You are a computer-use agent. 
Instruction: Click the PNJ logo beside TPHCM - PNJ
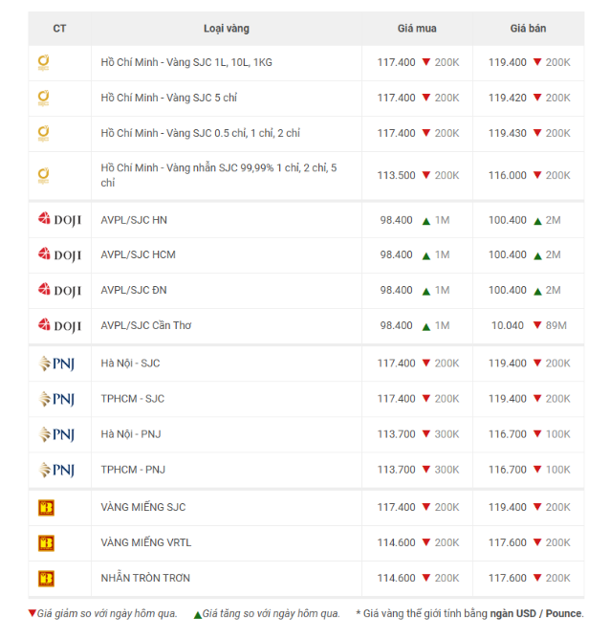[x=56, y=470]
